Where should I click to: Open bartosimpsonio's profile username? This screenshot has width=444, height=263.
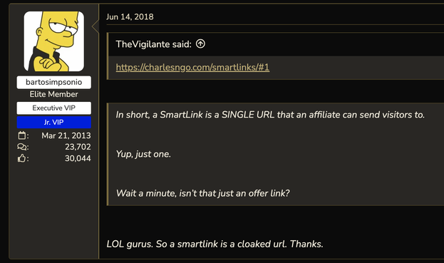tap(53, 82)
